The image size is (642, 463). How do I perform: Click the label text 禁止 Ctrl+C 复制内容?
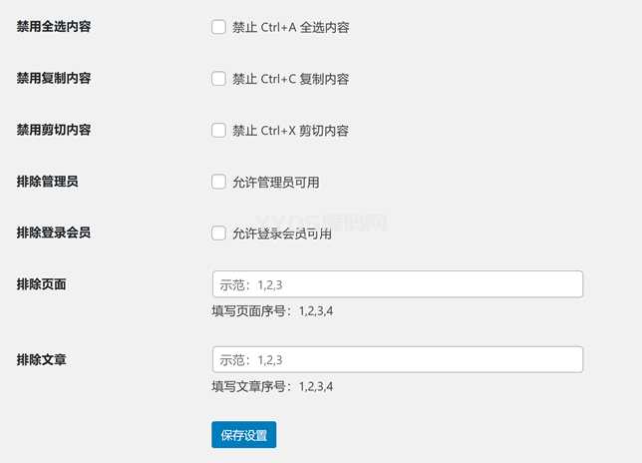(290, 79)
